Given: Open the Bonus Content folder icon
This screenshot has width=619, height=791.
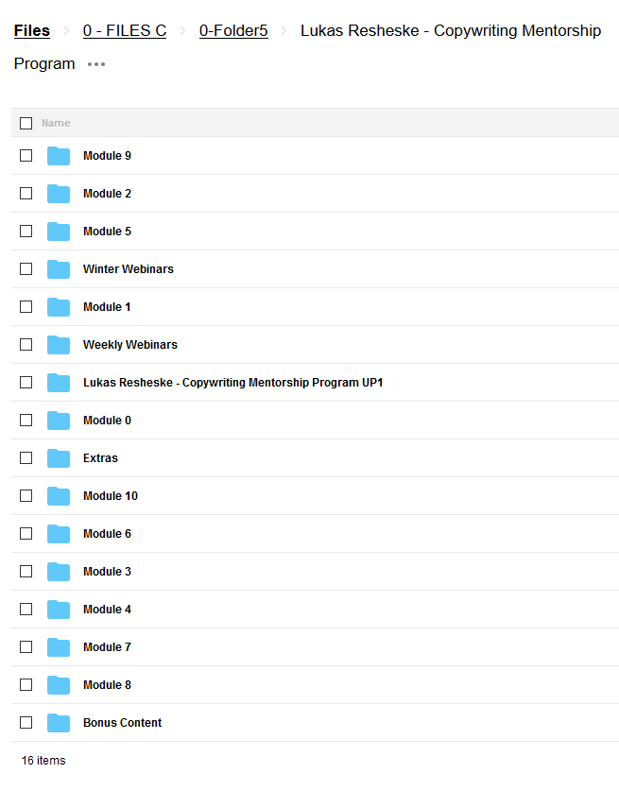Looking at the screenshot, I should tap(59, 723).
